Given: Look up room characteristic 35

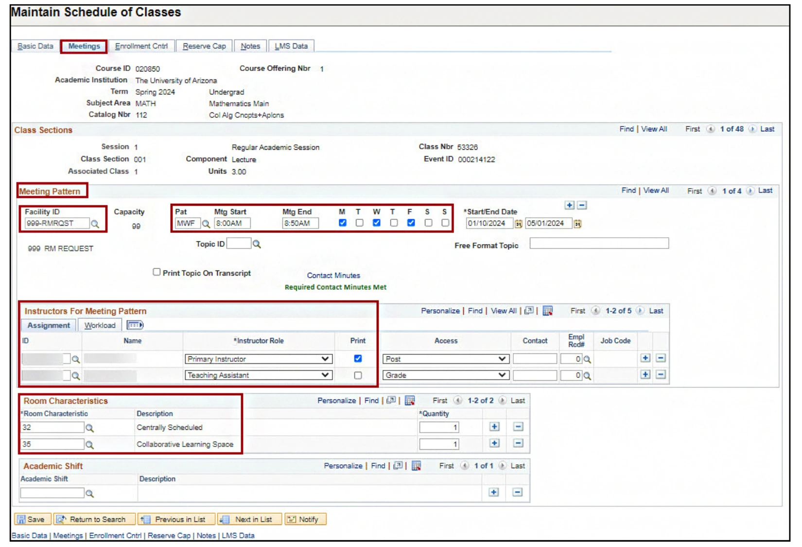Looking at the screenshot, I should [x=90, y=444].
